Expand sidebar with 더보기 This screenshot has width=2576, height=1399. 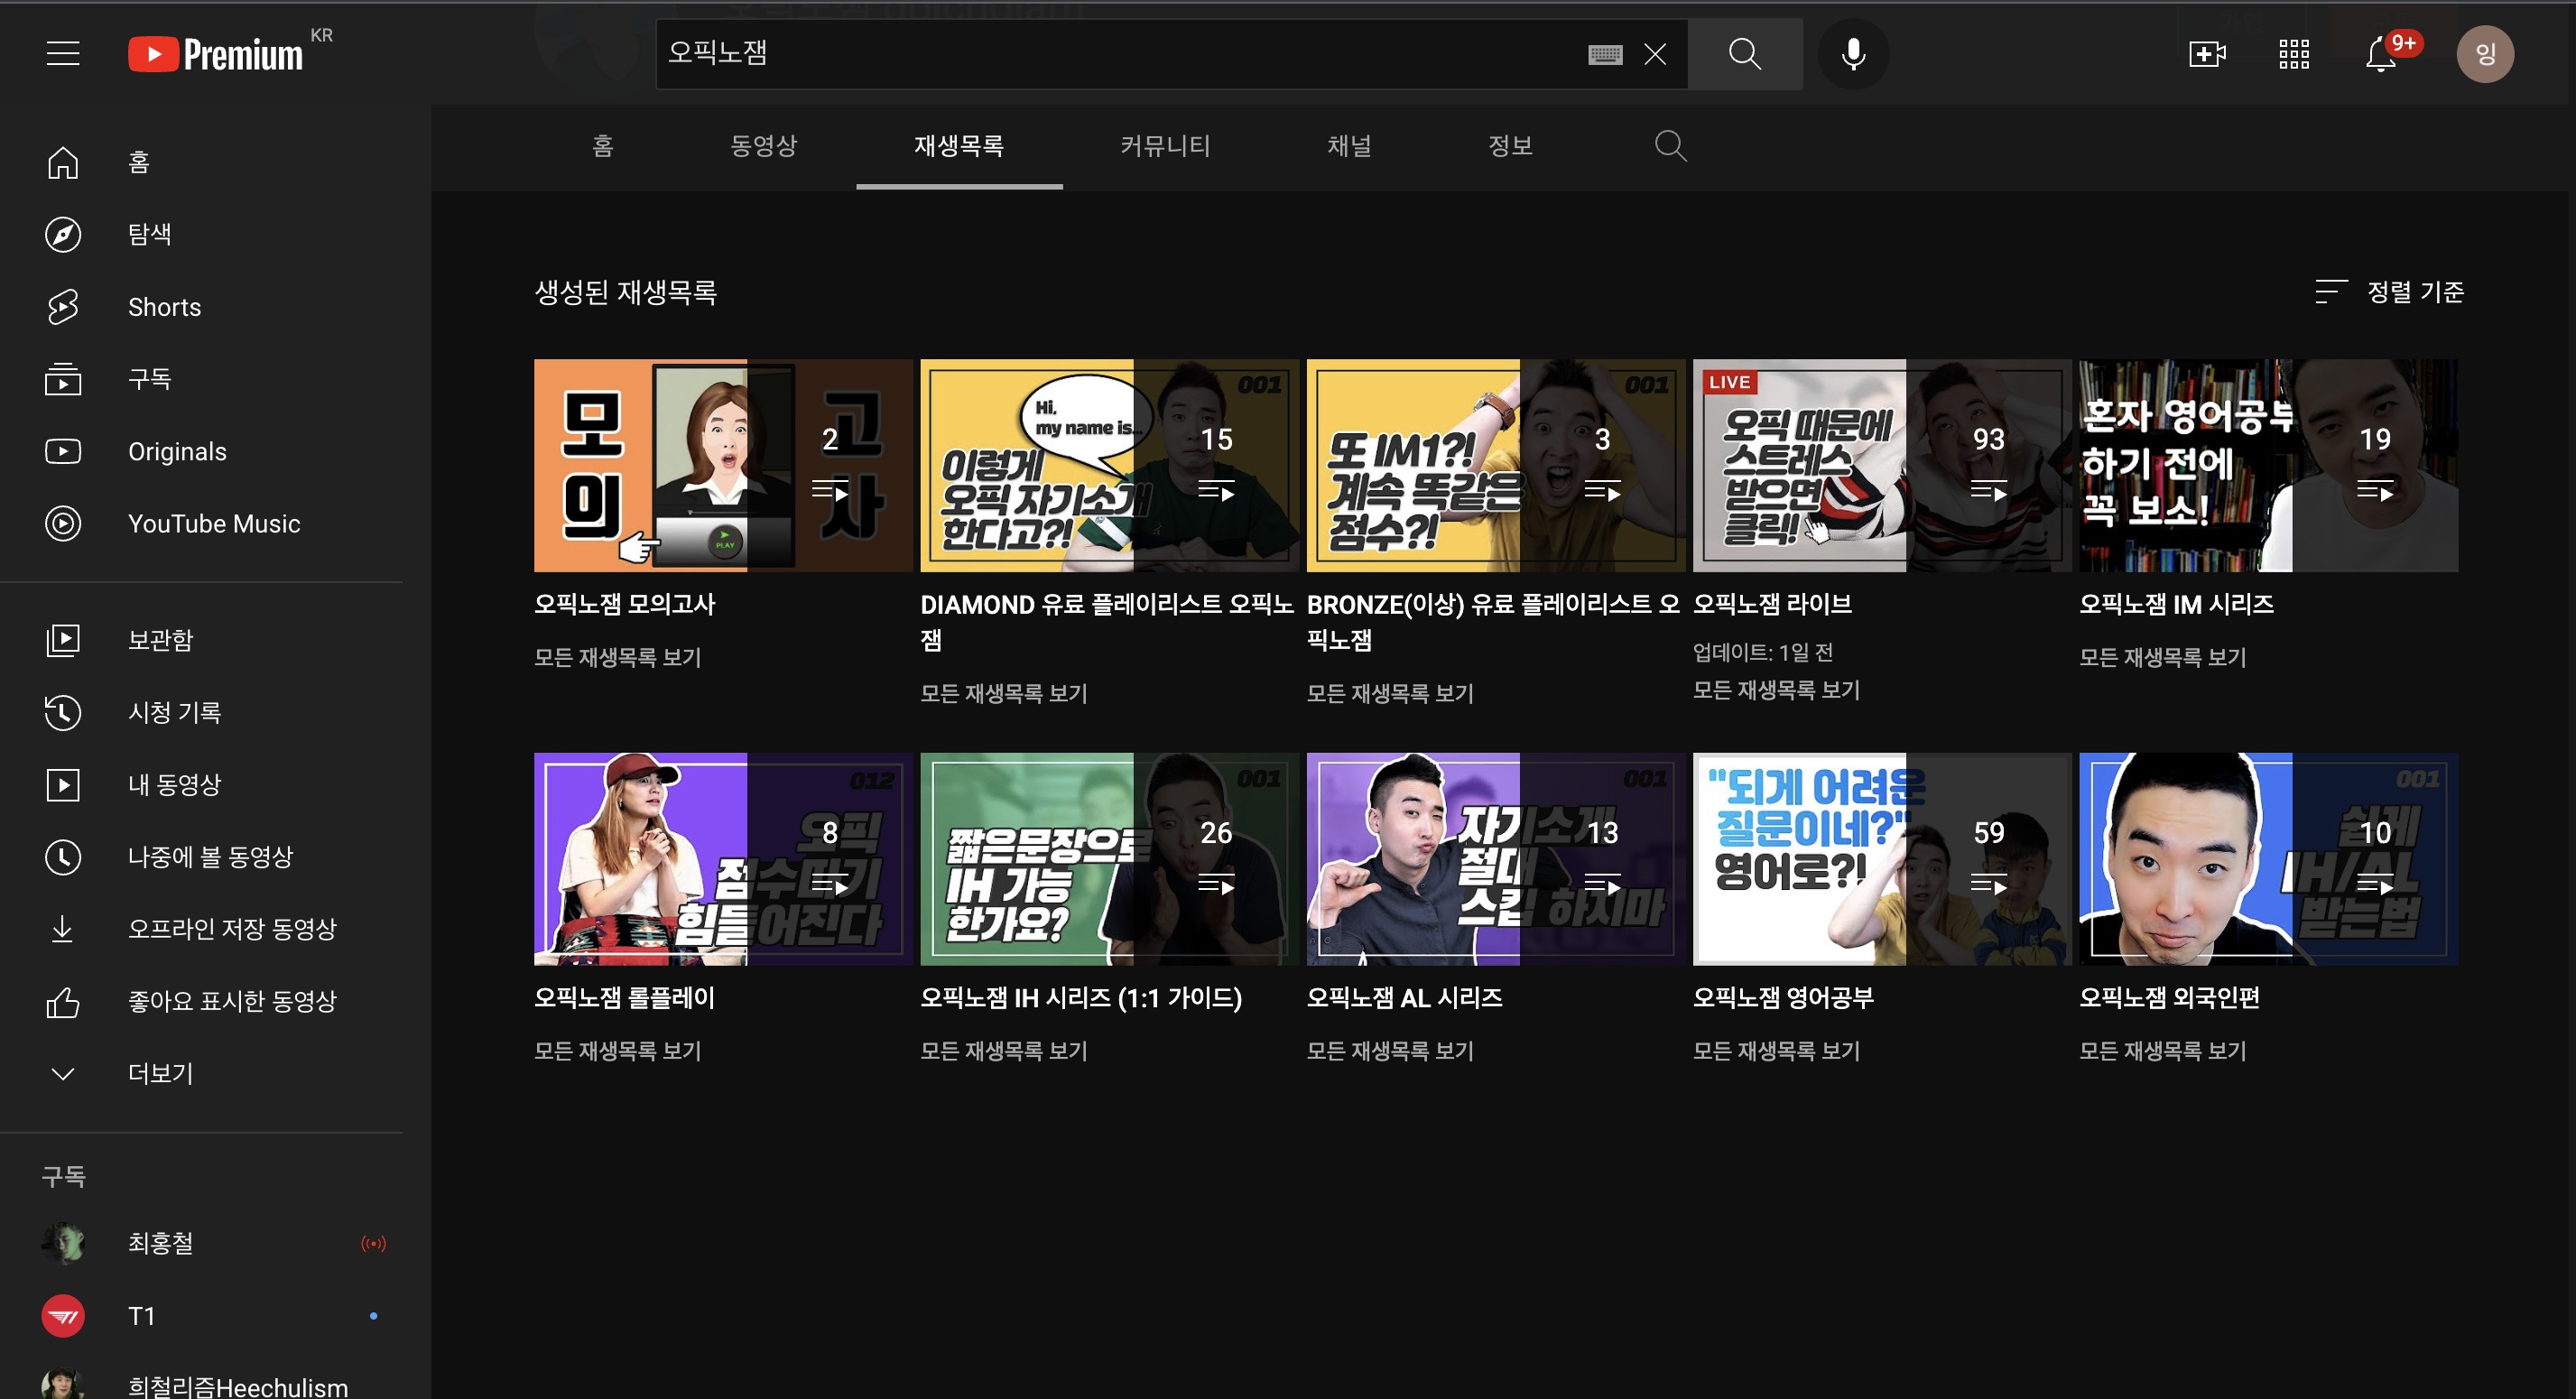(x=160, y=1073)
